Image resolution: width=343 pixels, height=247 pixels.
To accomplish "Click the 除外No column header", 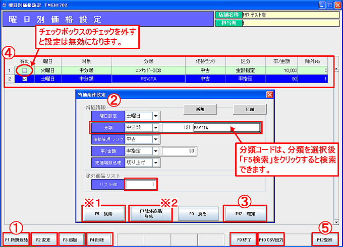I will (313, 61).
